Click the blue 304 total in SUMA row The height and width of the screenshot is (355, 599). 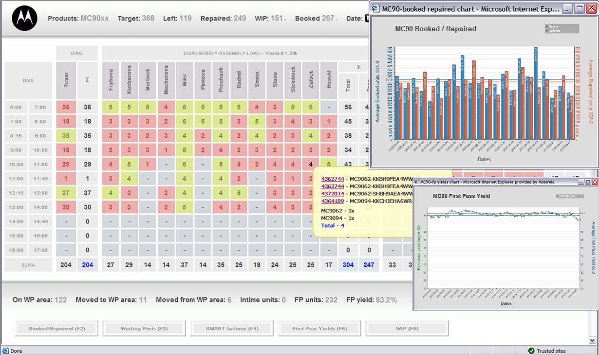(x=348, y=265)
